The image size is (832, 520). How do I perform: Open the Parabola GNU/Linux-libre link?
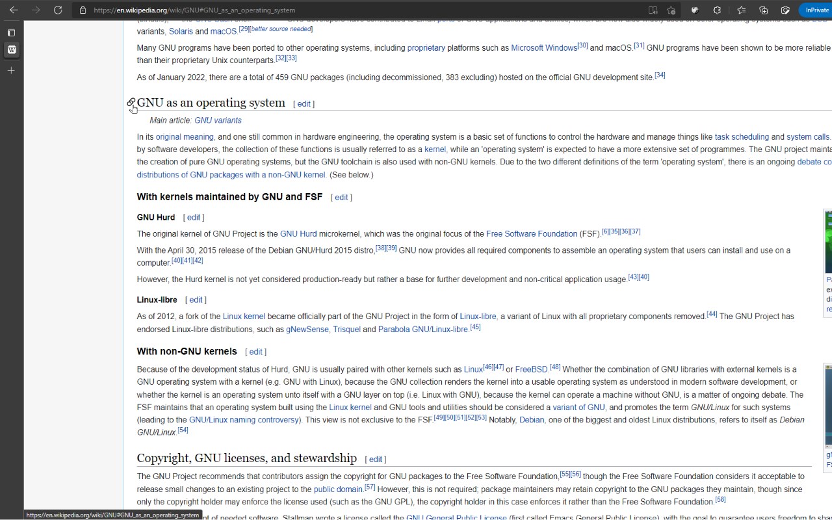pos(423,330)
